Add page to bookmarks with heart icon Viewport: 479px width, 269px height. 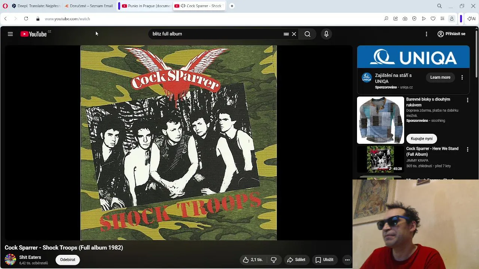433,19
